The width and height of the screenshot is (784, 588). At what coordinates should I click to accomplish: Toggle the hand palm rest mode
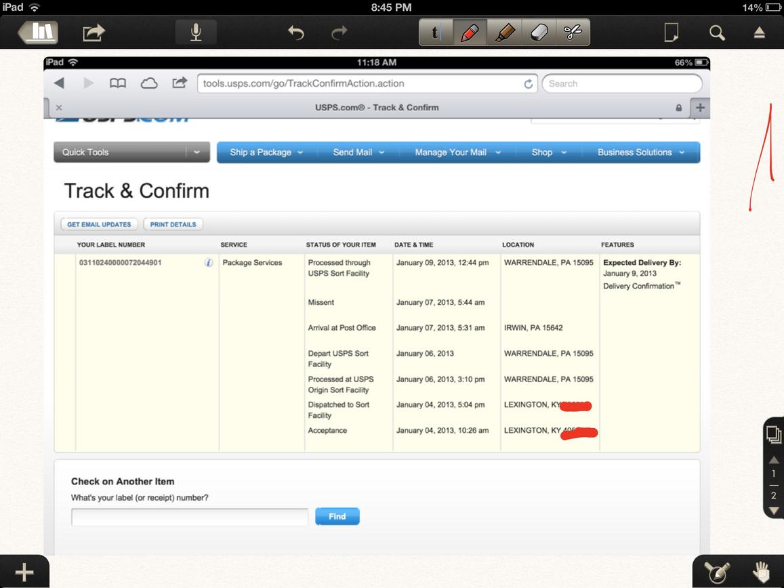click(762, 572)
